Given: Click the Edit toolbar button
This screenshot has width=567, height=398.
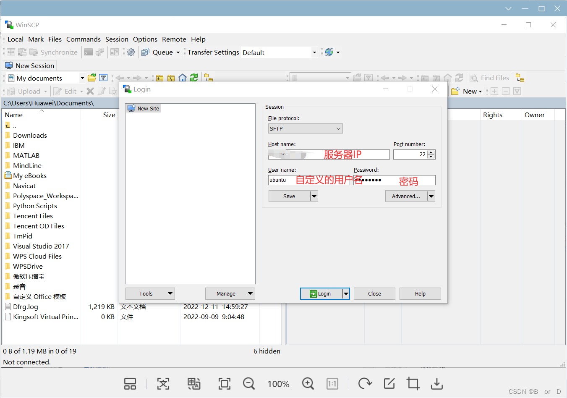Looking at the screenshot, I should tap(65, 91).
